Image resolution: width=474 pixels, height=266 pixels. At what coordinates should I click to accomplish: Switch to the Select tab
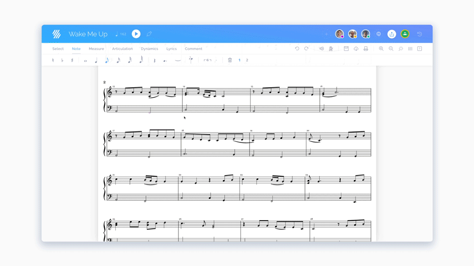[x=58, y=48]
